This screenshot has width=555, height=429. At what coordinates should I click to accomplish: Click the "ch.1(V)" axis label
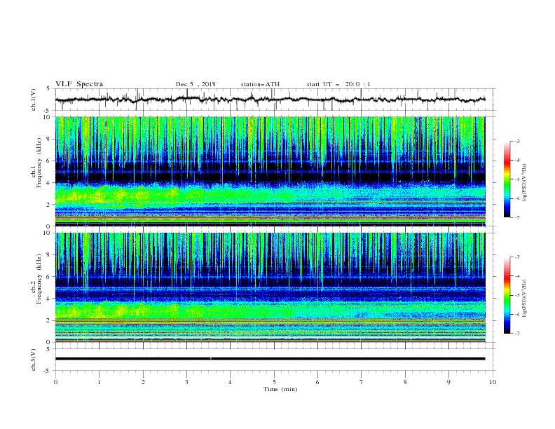click(34, 100)
